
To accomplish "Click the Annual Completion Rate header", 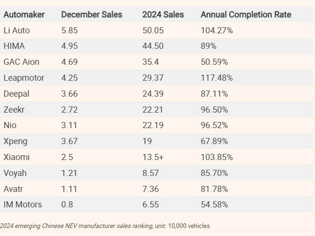I will [x=246, y=15].
